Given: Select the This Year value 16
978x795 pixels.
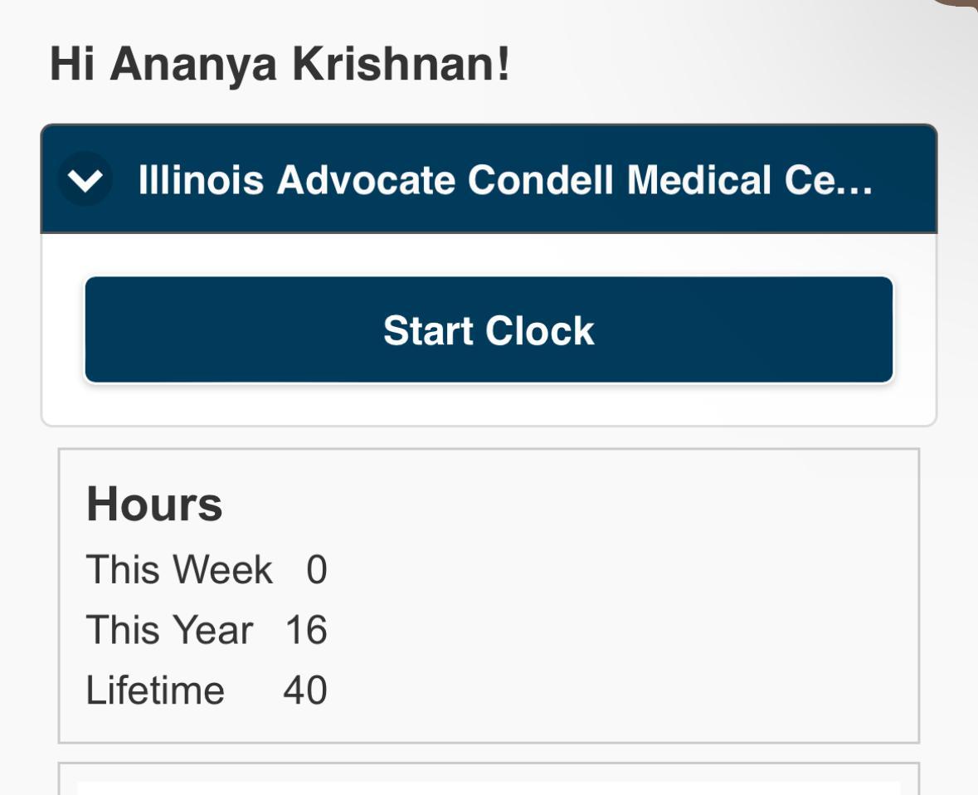Looking at the screenshot, I should click(306, 630).
